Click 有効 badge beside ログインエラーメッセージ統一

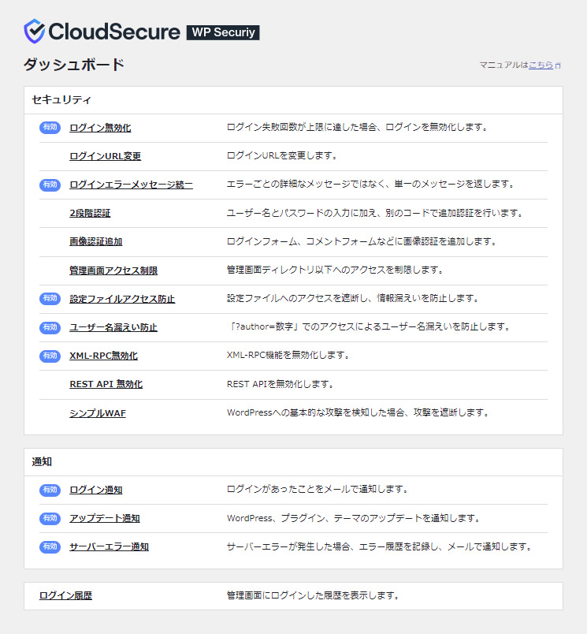(50, 185)
